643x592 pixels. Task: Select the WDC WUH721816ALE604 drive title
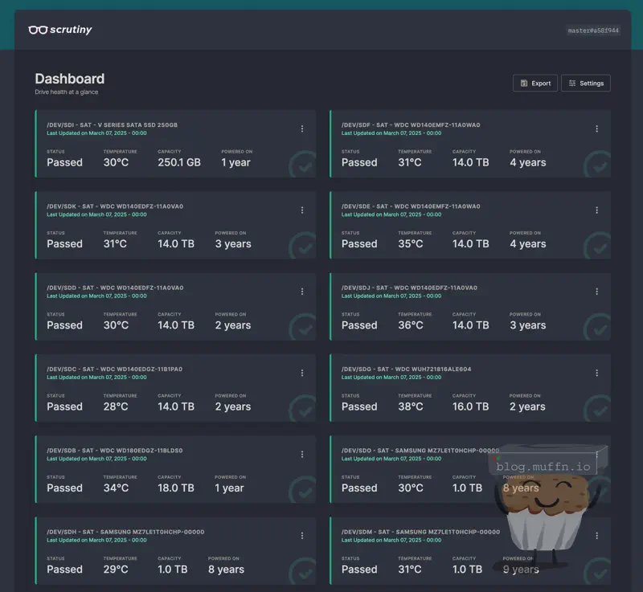click(x=406, y=369)
